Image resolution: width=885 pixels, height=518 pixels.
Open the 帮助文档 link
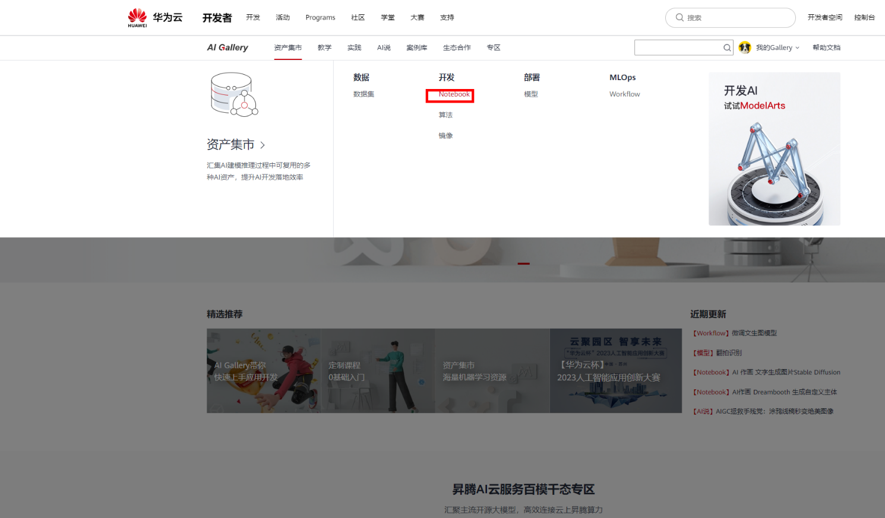[827, 47]
